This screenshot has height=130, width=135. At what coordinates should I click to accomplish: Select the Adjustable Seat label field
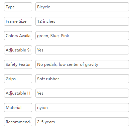(18, 50)
